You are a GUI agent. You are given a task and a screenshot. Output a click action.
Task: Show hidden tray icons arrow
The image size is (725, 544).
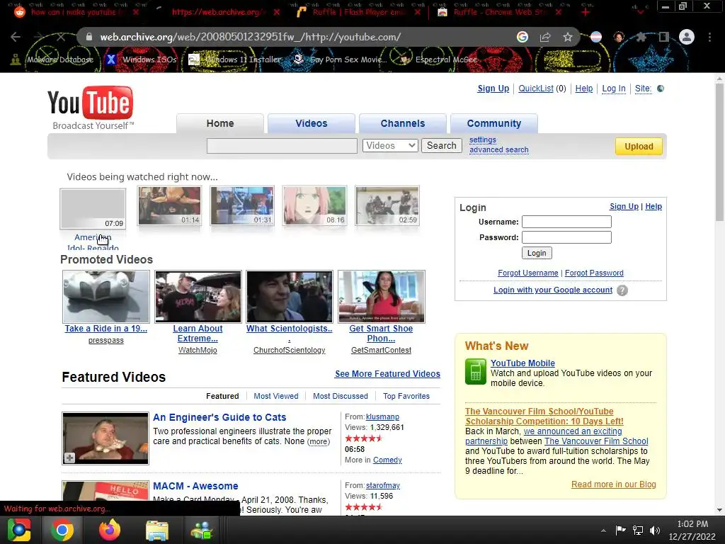click(603, 531)
